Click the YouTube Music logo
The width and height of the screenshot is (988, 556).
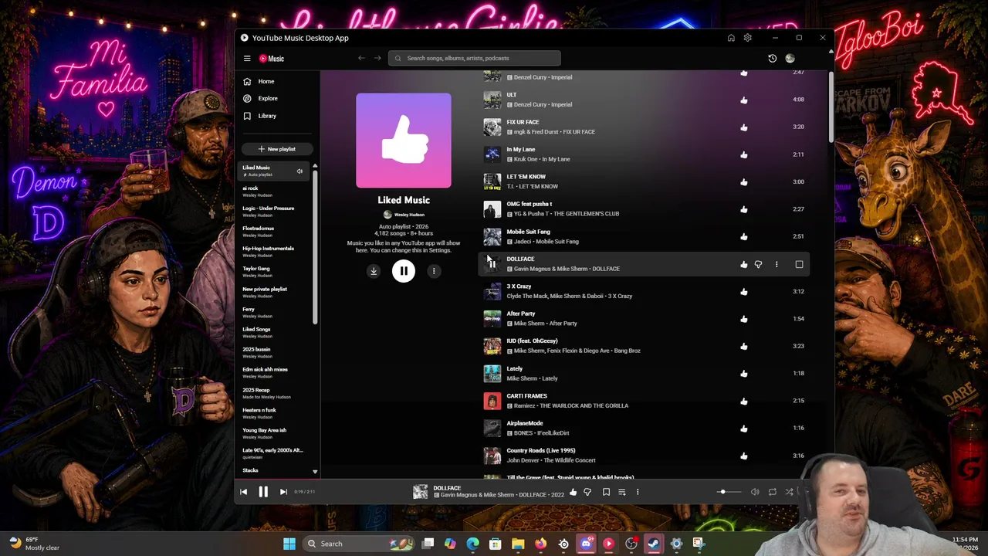(x=272, y=59)
